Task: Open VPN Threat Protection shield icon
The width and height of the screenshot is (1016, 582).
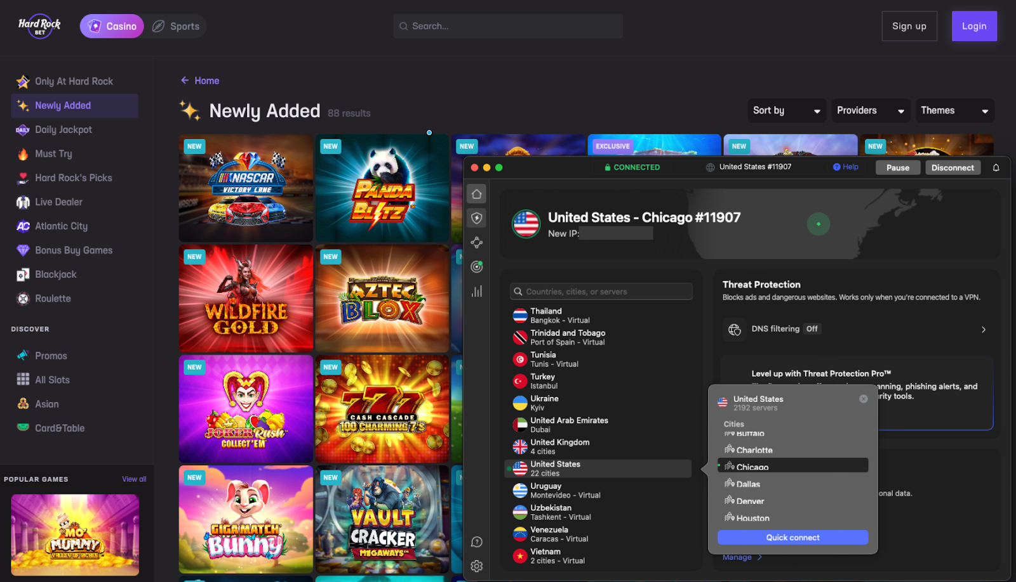Action: (x=477, y=218)
